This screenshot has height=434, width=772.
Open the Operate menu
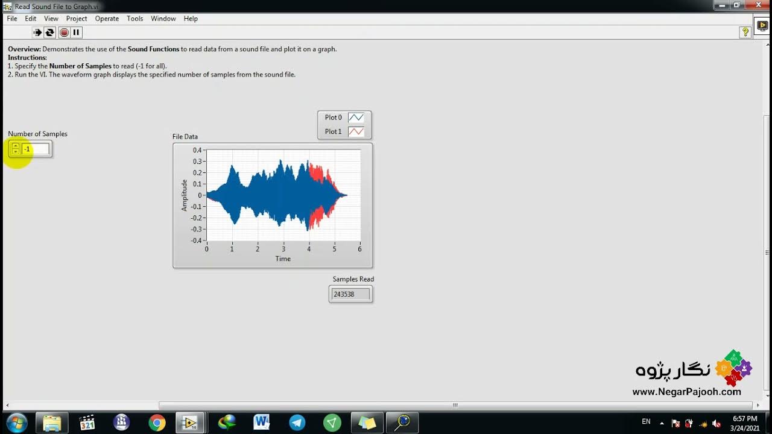point(107,19)
